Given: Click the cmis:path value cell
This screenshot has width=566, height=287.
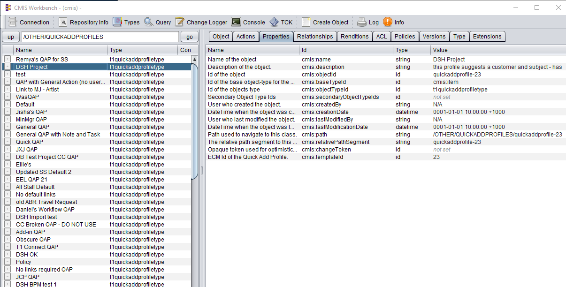Looking at the screenshot, I should click(x=498, y=135).
